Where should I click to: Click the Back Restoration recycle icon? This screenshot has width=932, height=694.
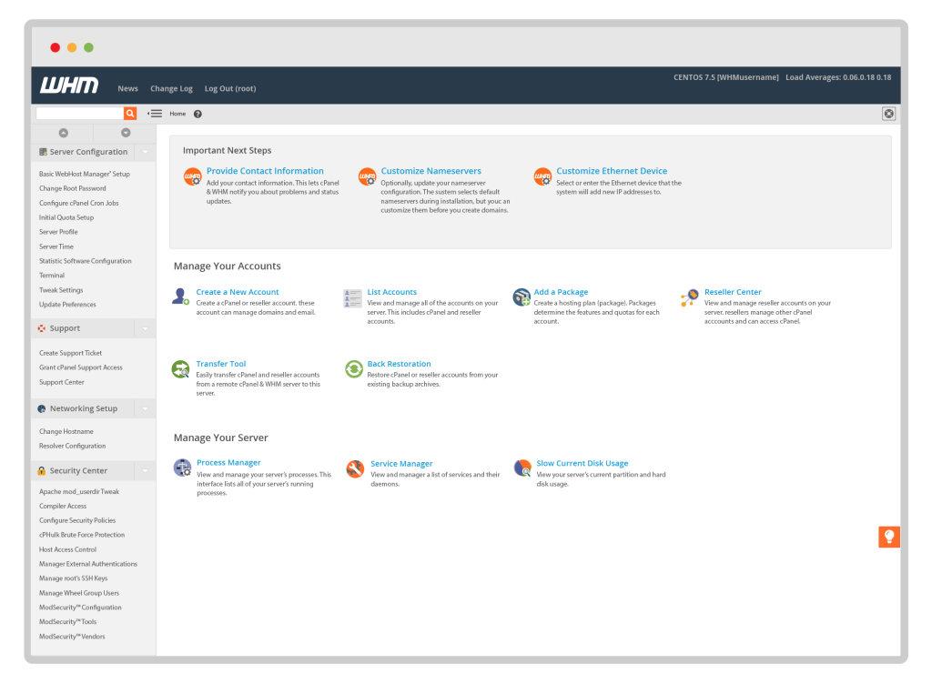pos(353,368)
